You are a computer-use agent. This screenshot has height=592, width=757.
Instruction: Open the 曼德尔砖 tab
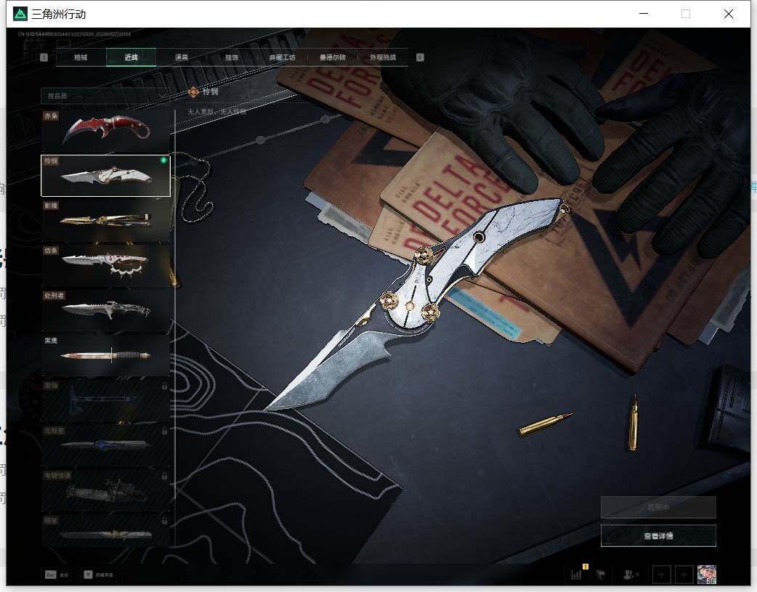click(x=332, y=57)
